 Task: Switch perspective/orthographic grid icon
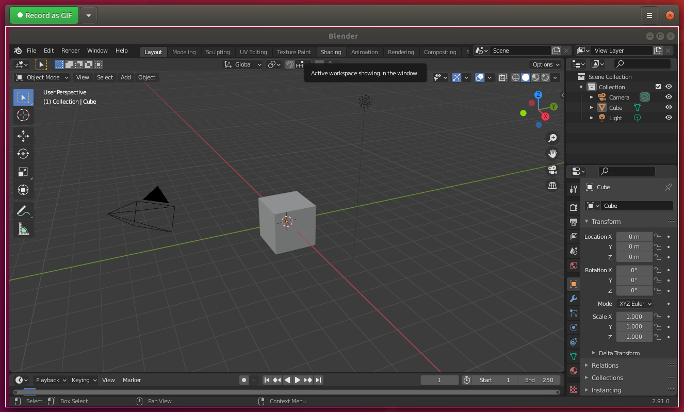click(x=552, y=186)
